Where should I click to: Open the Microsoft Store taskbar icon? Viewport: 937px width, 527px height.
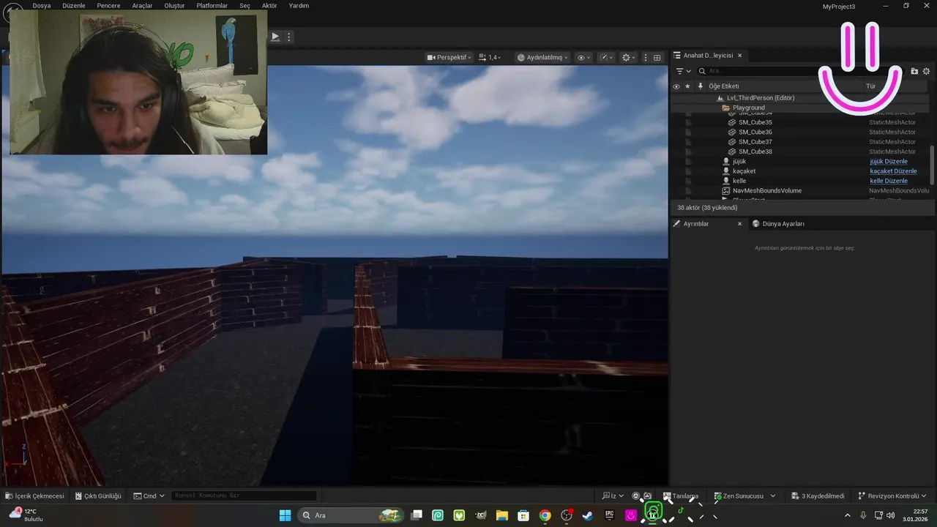pyautogui.click(x=523, y=515)
